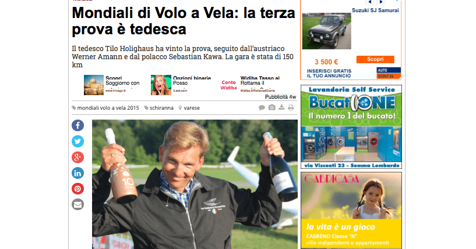Image resolution: width=476 pixels, height=249 pixels.
Task: Download article using download icon
Action: [282, 107]
